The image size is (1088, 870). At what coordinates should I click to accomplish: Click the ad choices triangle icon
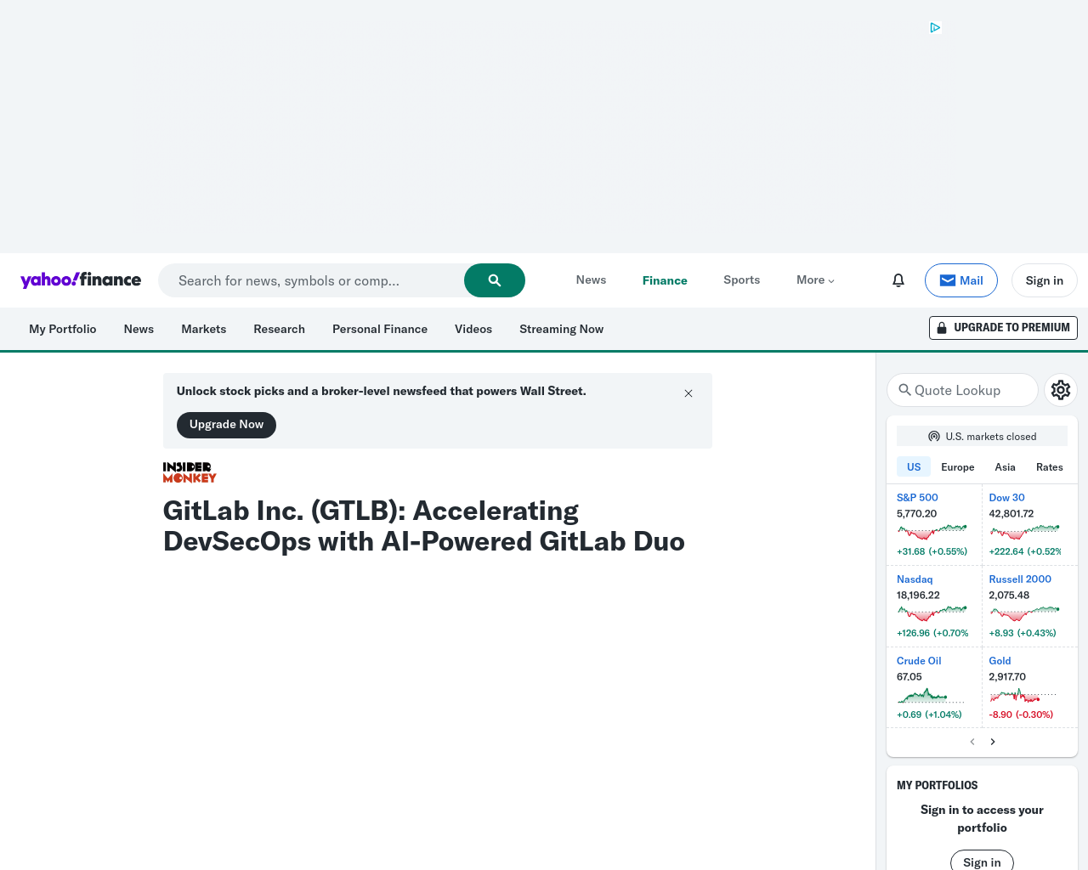(x=935, y=27)
